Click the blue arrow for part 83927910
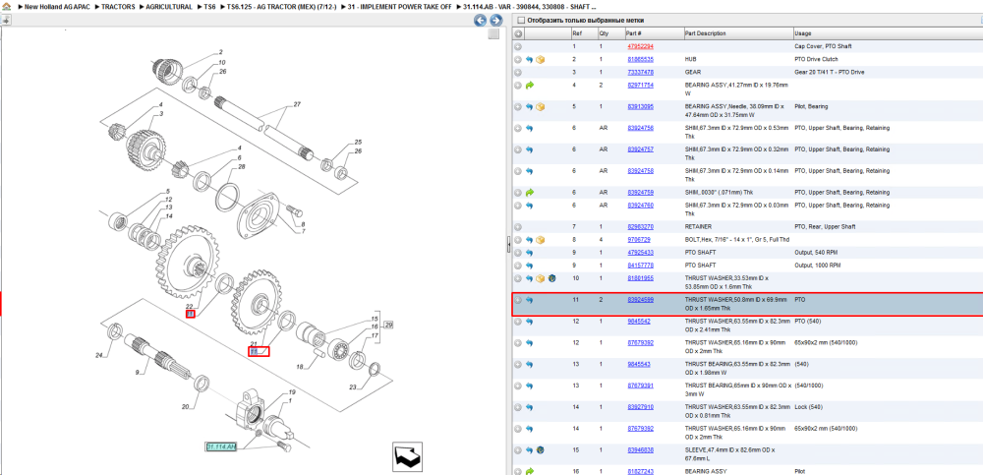 click(x=529, y=407)
